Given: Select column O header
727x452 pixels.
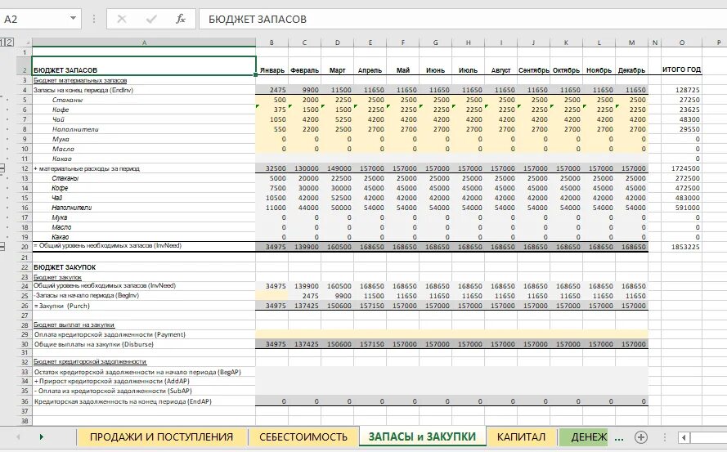Looking at the screenshot, I should pyautogui.click(x=681, y=43).
